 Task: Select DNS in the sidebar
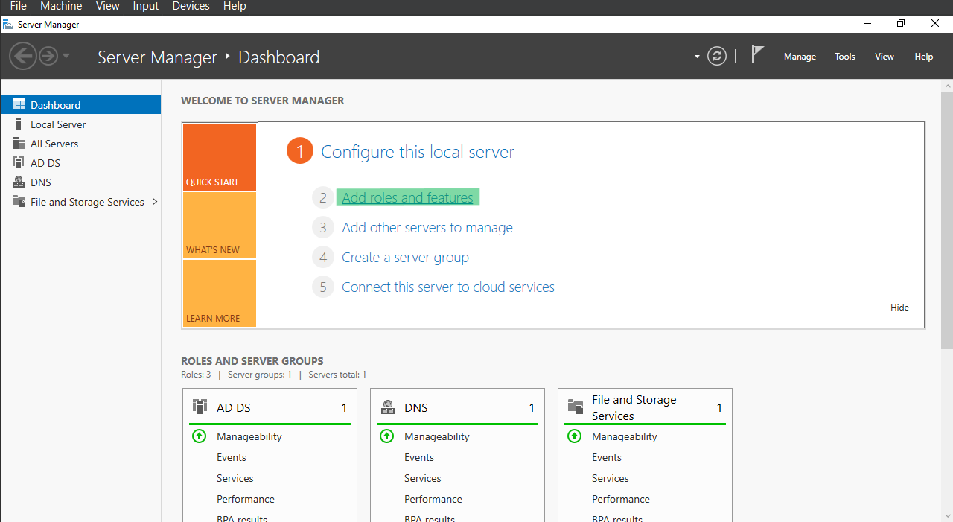point(80,182)
